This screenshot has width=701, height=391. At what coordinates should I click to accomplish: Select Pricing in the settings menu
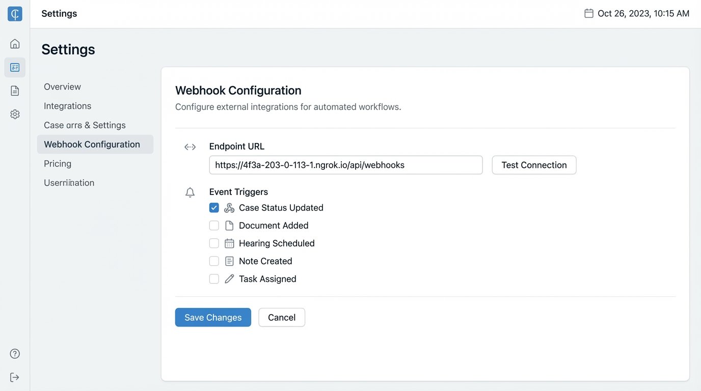tap(58, 163)
